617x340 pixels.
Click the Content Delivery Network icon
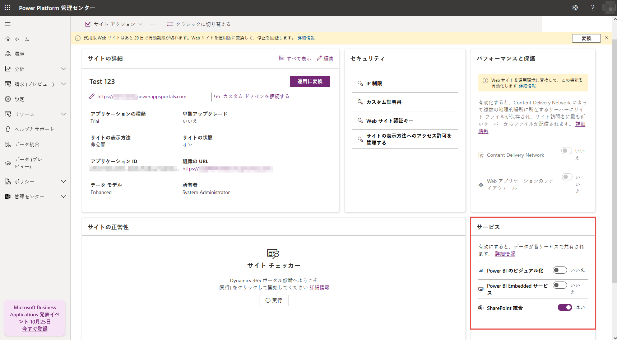click(x=481, y=155)
